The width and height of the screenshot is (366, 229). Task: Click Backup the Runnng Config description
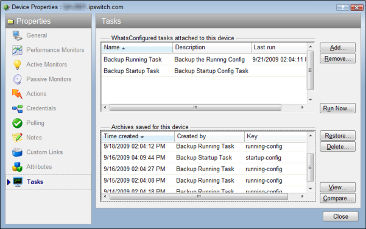(209, 60)
